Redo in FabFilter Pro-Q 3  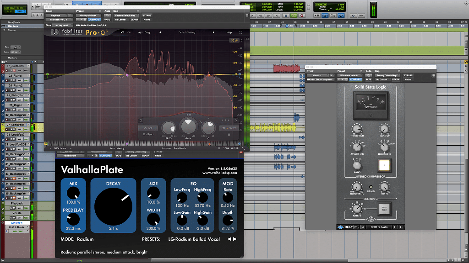pyautogui.click(x=129, y=32)
